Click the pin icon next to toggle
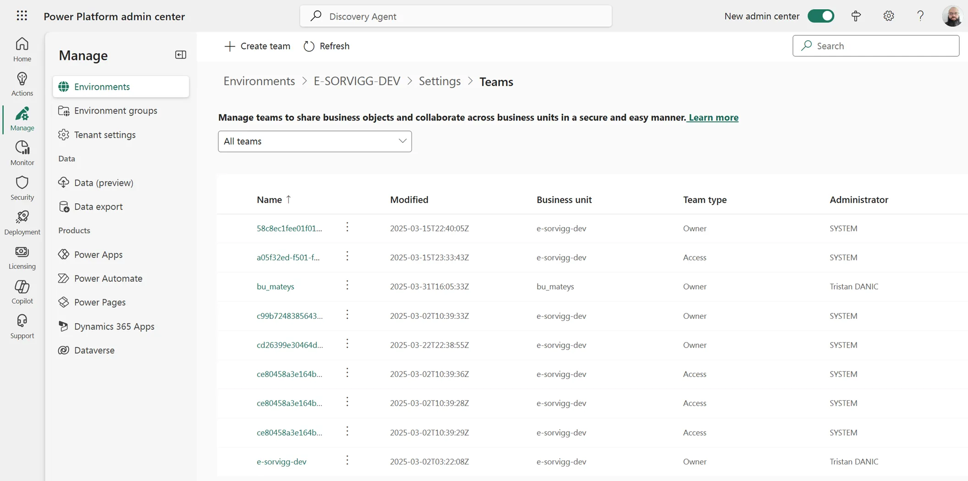 point(856,16)
